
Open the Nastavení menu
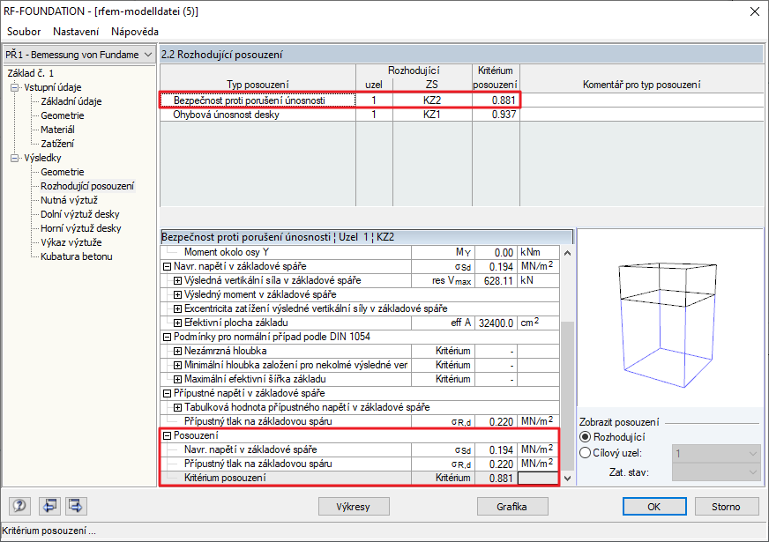76,32
